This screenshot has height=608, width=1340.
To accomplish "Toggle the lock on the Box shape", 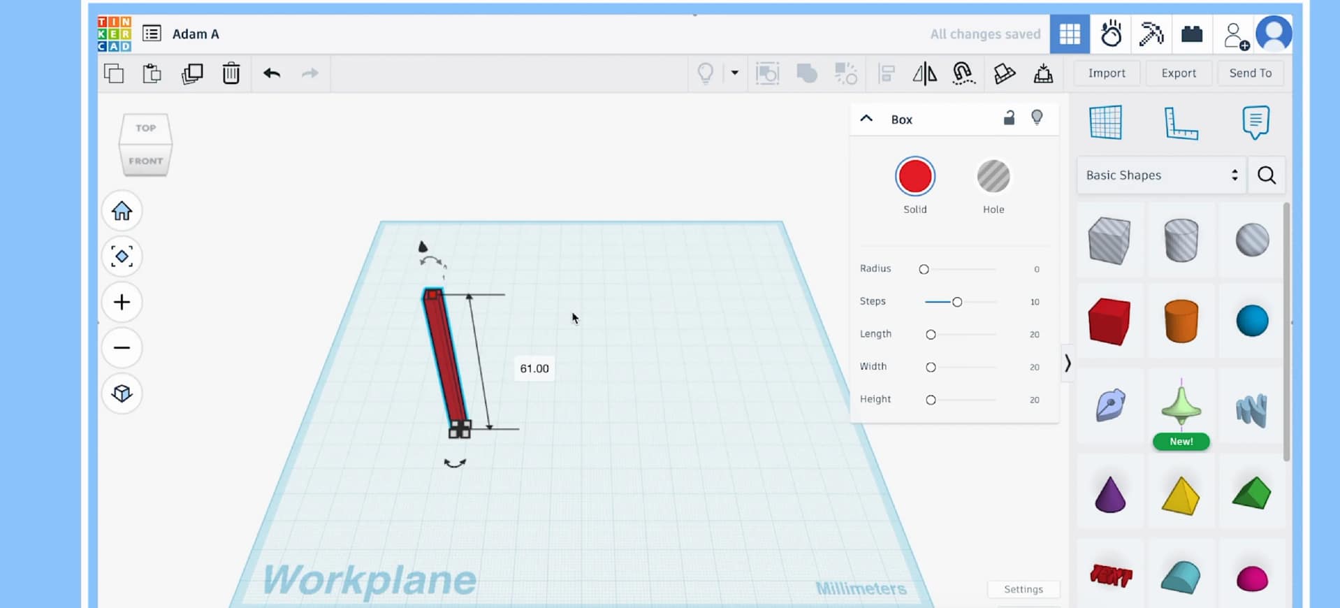I will [x=1009, y=117].
